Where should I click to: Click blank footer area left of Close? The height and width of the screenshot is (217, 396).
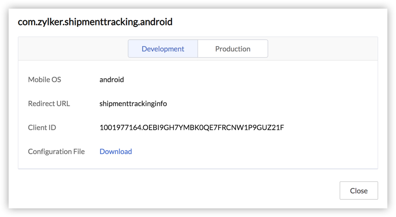click(x=192, y=191)
